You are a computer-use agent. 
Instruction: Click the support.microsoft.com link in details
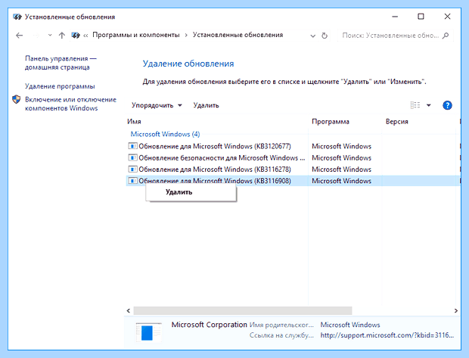coord(387,335)
